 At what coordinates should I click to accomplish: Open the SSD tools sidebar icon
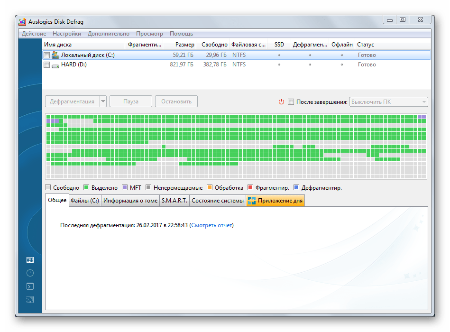(30, 300)
